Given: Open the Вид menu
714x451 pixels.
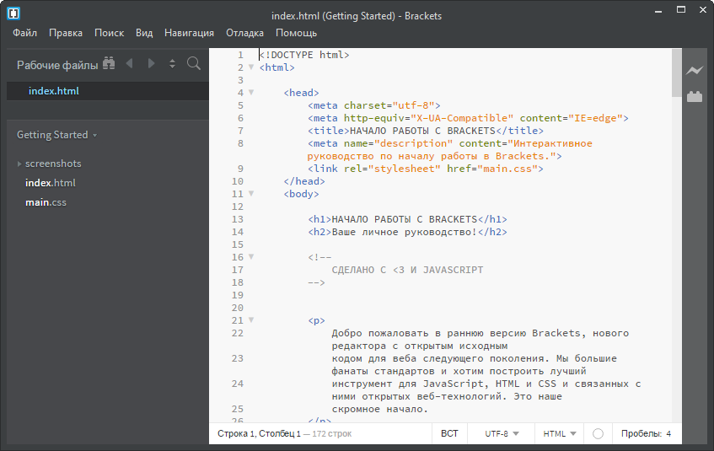Looking at the screenshot, I should pos(144,33).
